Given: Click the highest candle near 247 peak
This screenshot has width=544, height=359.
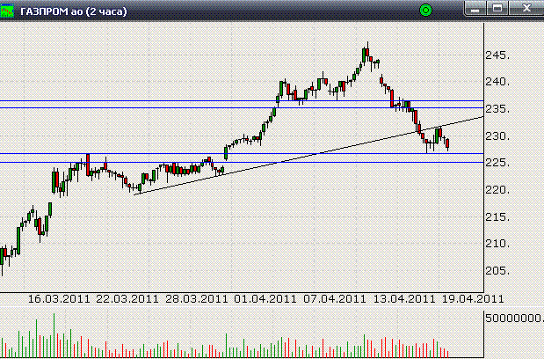Looking at the screenshot, I should [367, 53].
